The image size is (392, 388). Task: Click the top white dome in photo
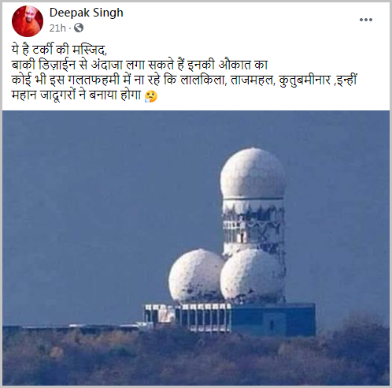coord(253,173)
